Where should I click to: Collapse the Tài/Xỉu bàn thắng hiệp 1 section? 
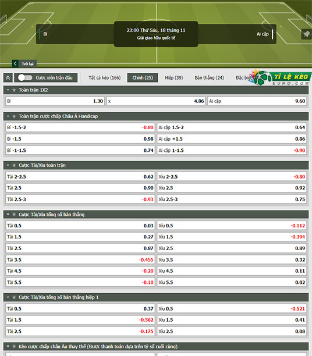(8, 297)
